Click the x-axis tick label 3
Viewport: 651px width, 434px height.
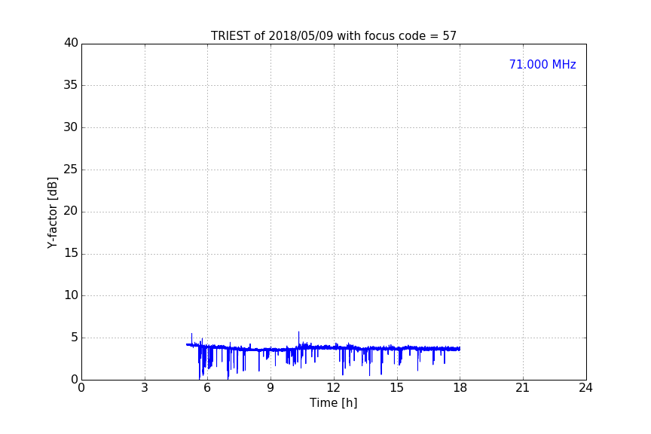[x=145, y=388]
